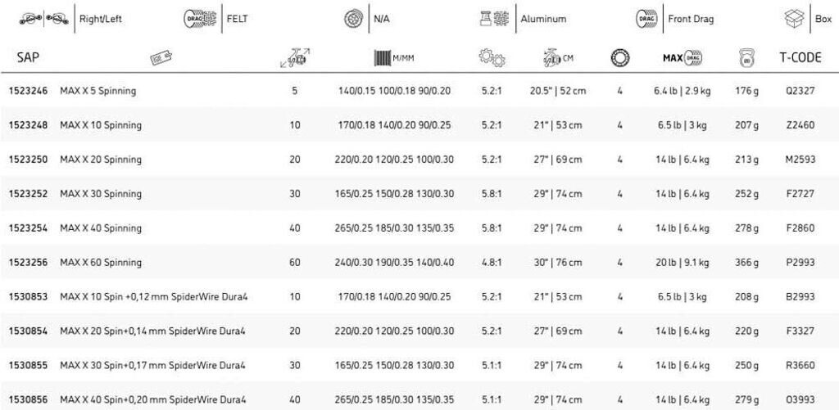Viewport: 839px width, 410px height.
Task: Click the price tag icon in header
Action: [x=161, y=58]
